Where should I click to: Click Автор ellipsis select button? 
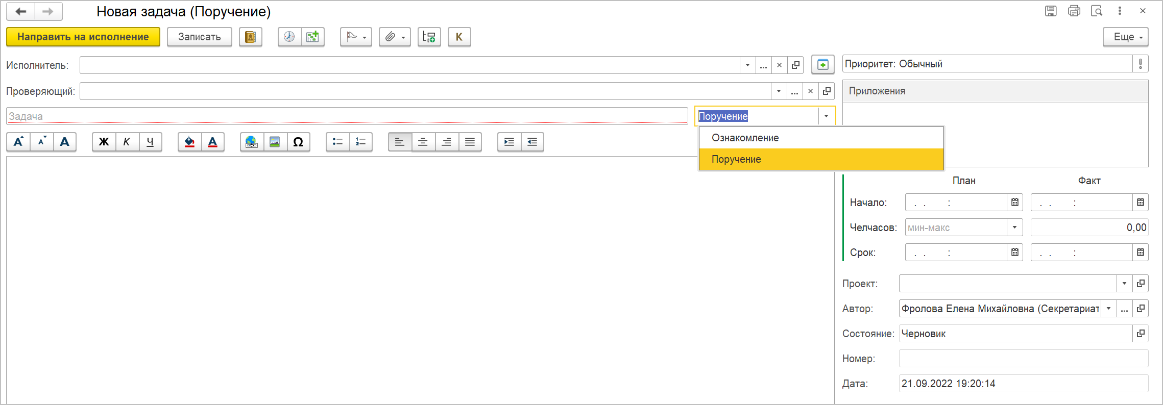tap(1124, 308)
